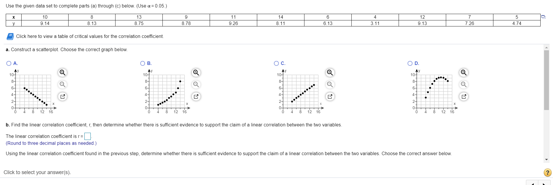
Task: Zoom in on the option D scatterplot
Action: [x=463, y=73]
